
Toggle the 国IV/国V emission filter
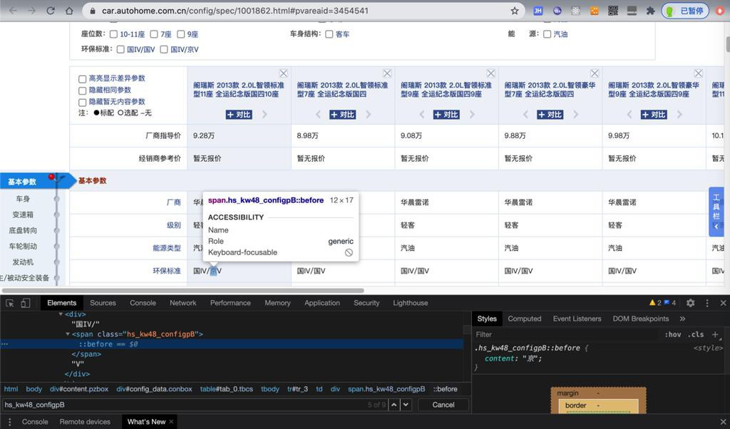pyautogui.click(x=120, y=49)
